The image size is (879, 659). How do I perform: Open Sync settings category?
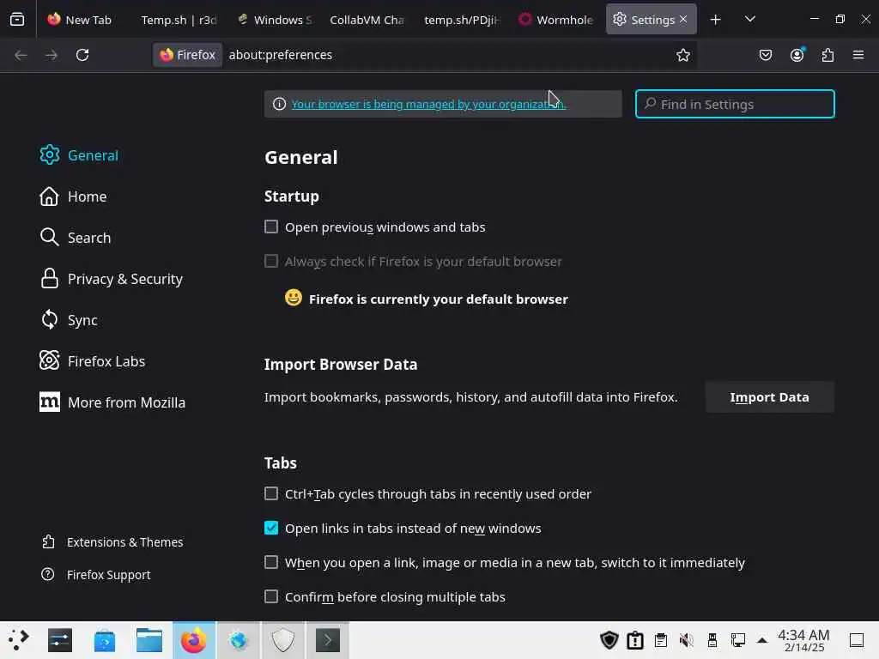pyautogui.click(x=69, y=320)
